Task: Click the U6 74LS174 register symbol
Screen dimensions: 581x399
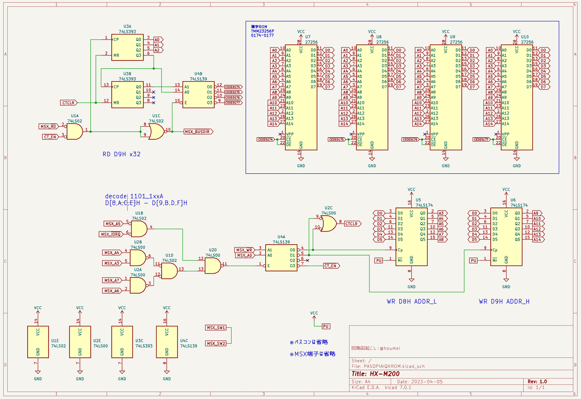Action: click(x=506, y=237)
